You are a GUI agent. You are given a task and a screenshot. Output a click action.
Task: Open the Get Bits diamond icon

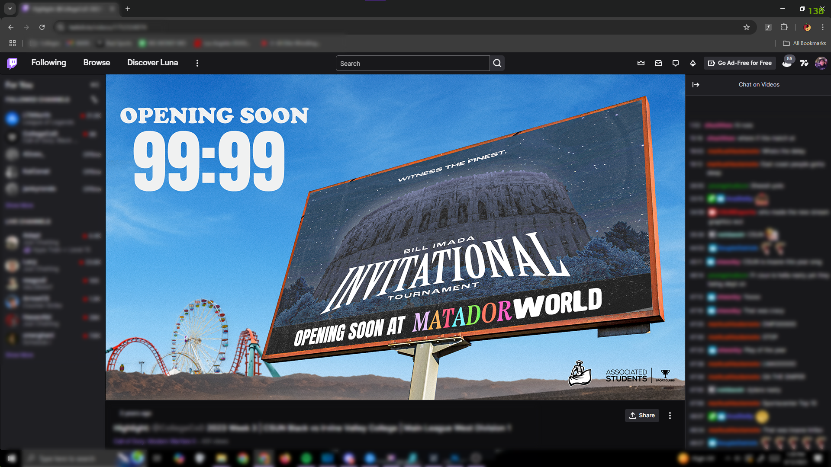pyautogui.click(x=693, y=63)
